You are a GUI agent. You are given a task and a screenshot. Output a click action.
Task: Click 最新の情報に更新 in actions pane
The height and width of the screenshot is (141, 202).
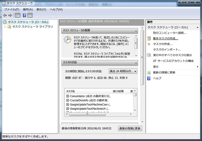point(164,73)
